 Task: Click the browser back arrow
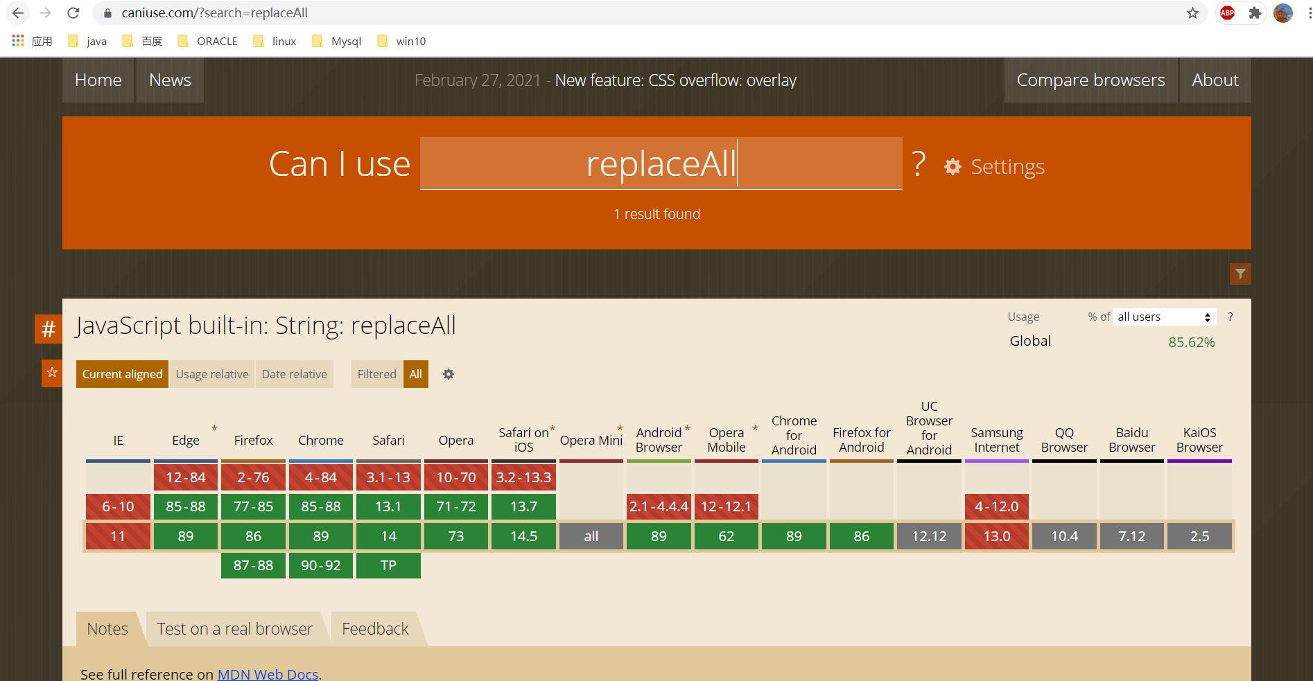coord(18,12)
